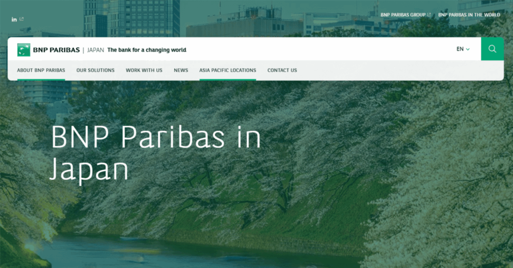This screenshot has height=268, width=513.
Task: Click the green BNP Paribas star logo
Action: click(24, 49)
